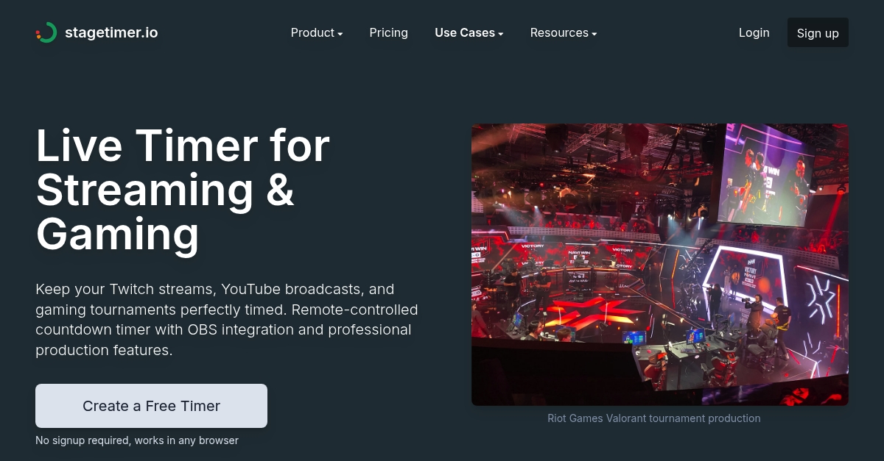The width and height of the screenshot is (884, 461).
Task: Click the Live Timer for Streaming & Gaming heading
Action: 183,190
